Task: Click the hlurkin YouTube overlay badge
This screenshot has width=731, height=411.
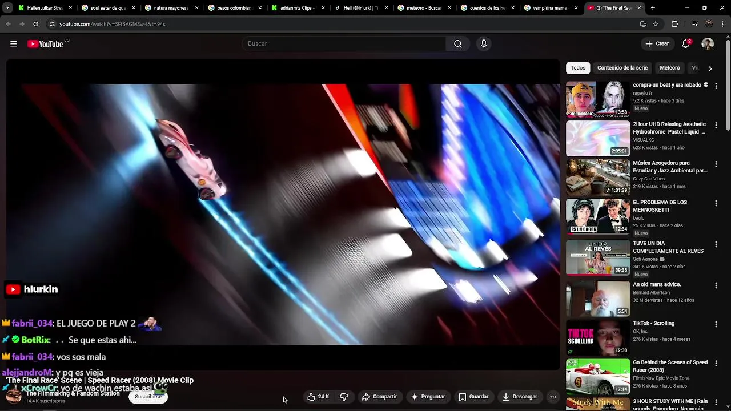Action: click(x=32, y=289)
